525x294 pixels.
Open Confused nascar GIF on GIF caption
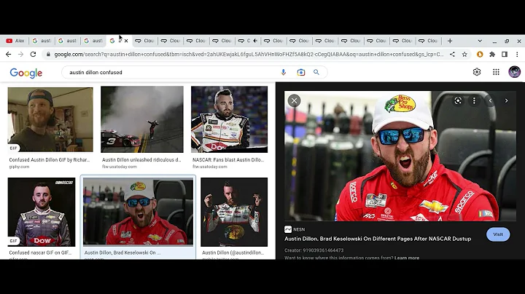pyautogui.click(x=40, y=253)
